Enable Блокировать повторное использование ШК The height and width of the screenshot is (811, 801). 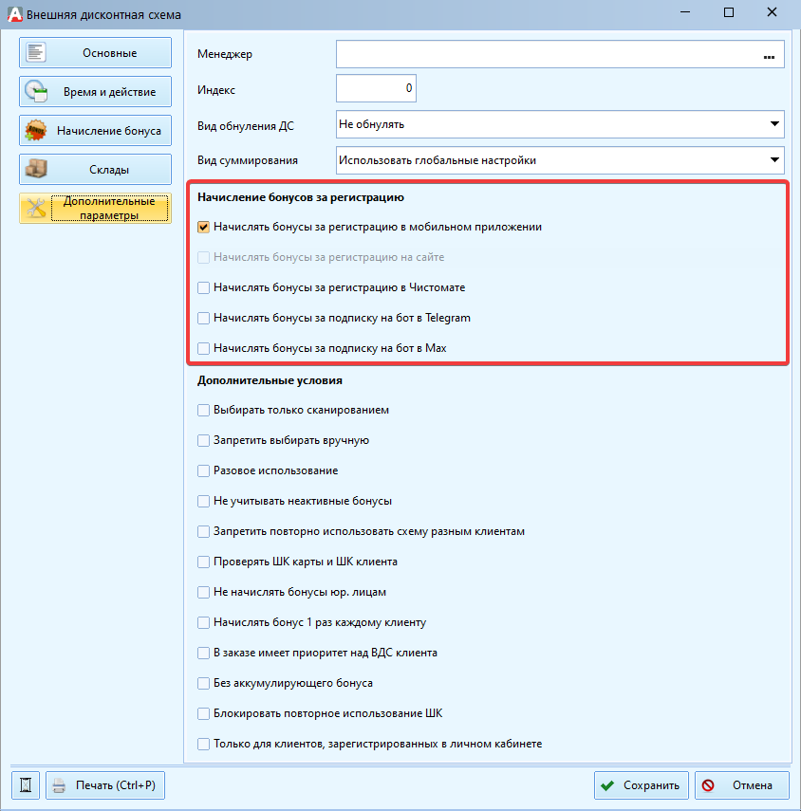click(x=203, y=713)
